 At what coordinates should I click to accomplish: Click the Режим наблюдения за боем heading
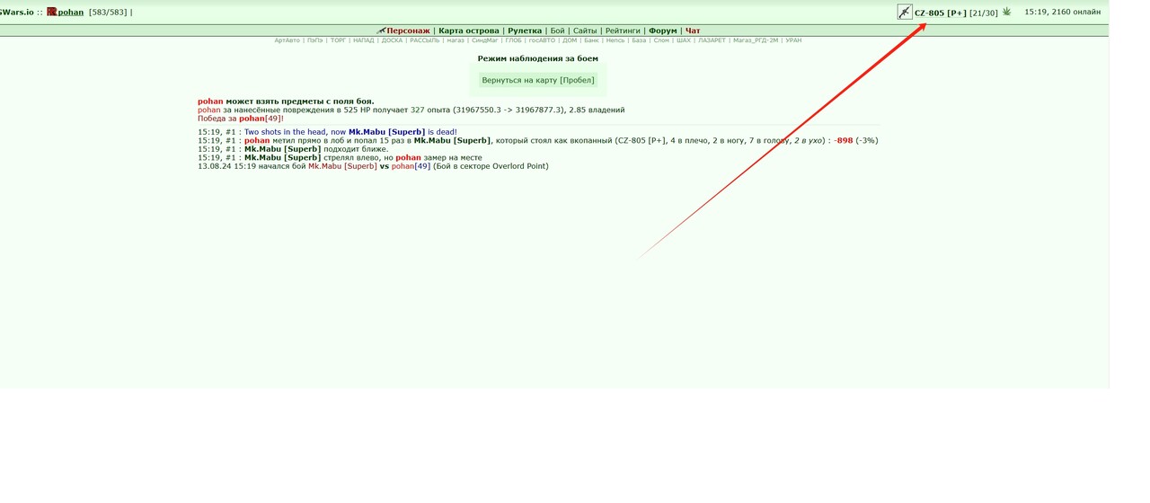pos(538,58)
